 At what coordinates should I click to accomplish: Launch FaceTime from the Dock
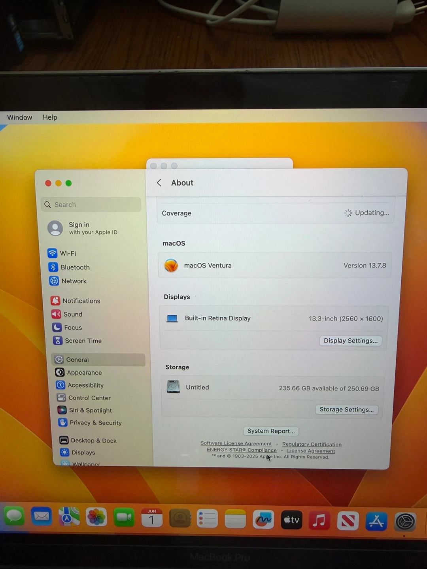coord(124,517)
